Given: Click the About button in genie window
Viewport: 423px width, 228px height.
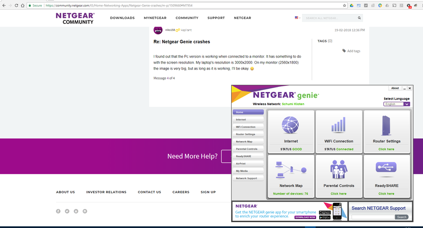Looking at the screenshot, I should 395,88.
